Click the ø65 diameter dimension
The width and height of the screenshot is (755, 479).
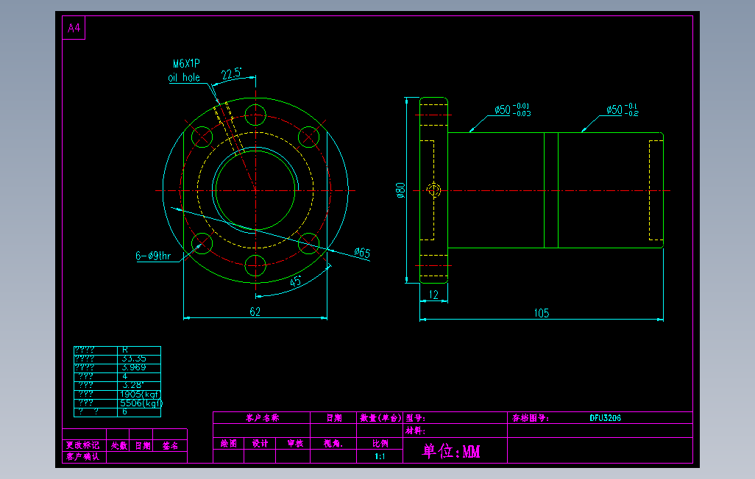click(362, 253)
